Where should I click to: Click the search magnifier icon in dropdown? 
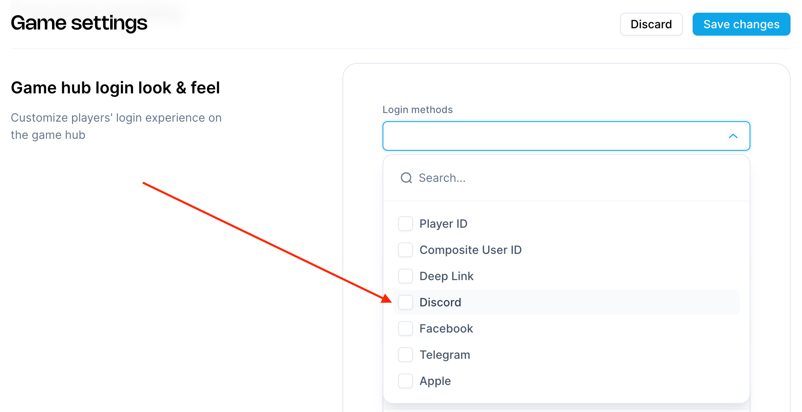coord(406,178)
